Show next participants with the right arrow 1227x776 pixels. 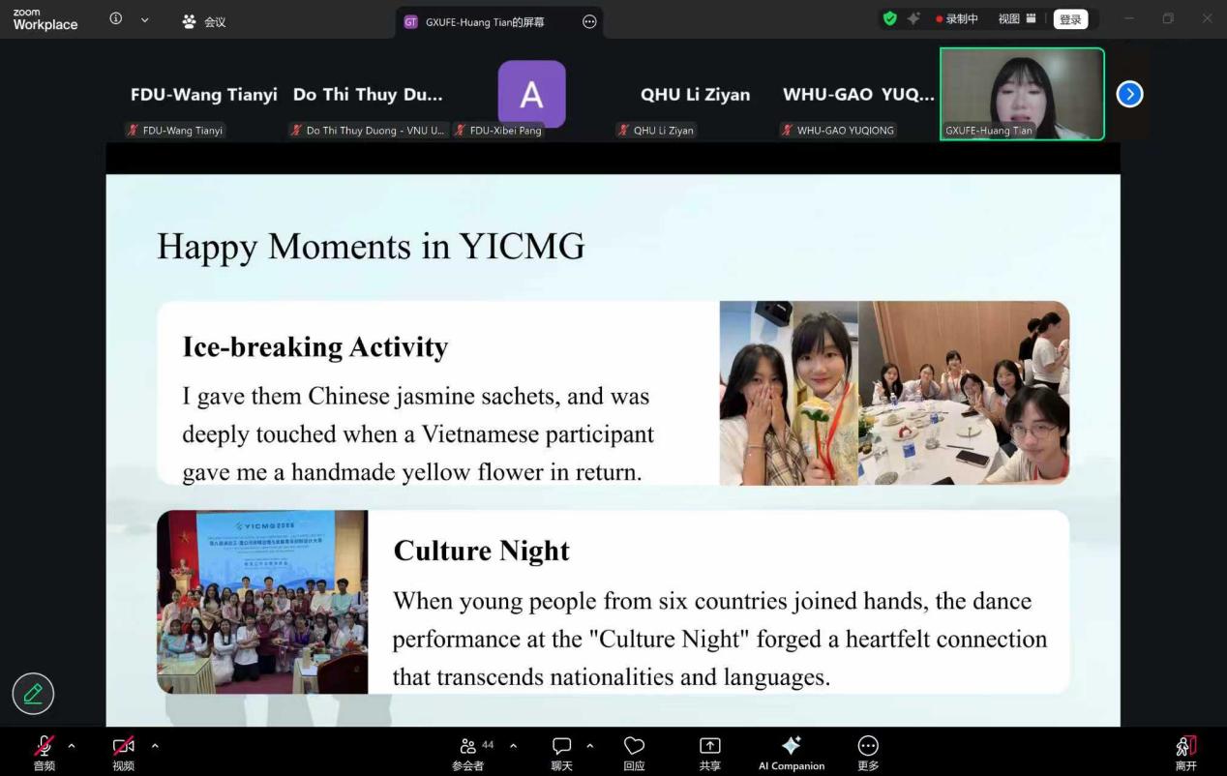click(x=1129, y=94)
